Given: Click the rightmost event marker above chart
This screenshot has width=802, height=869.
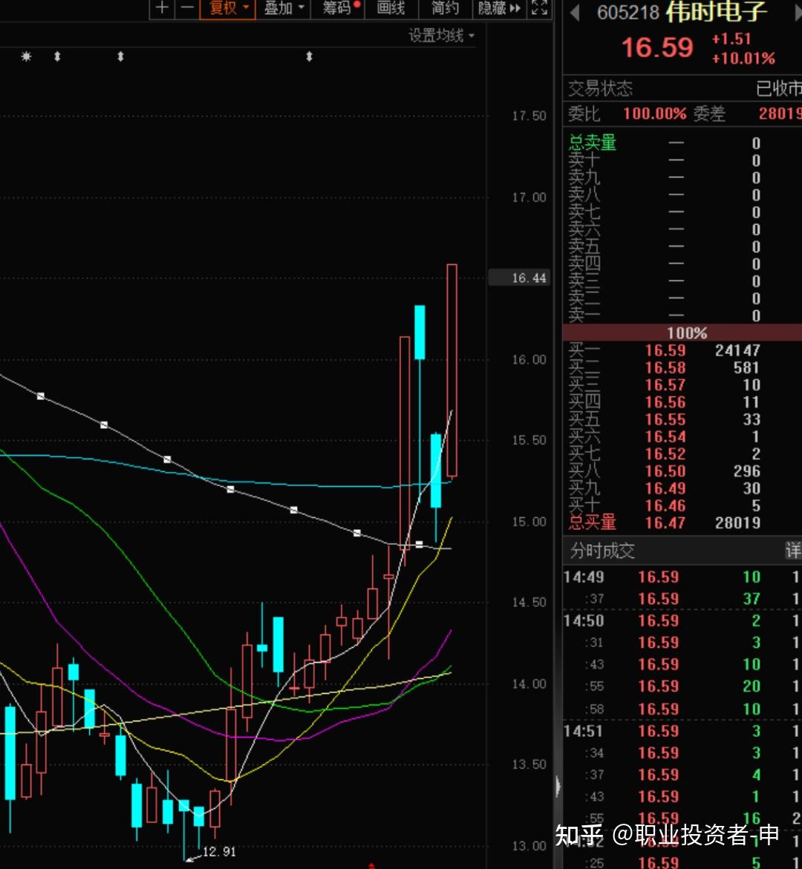Looking at the screenshot, I should 309,56.
